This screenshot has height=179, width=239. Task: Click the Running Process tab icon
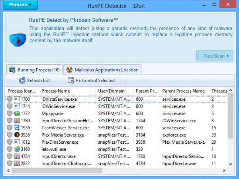tap(12, 70)
